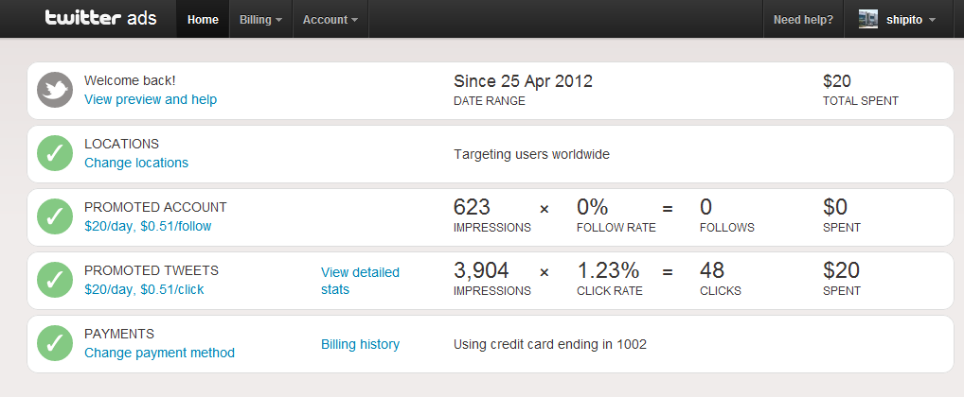964x397 pixels.
Task: Expand the Account dropdown menu
Action: point(330,20)
